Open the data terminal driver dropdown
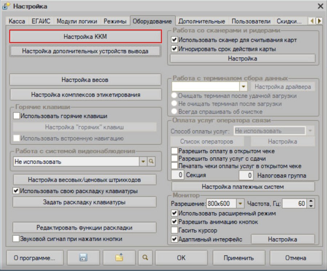Image resolution: width=327 pixels, height=271 pixels. click(x=243, y=86)
